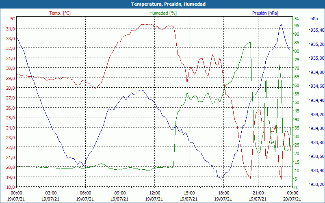
Task: Click the "934,20" pressure axis value
Action: 317,114
